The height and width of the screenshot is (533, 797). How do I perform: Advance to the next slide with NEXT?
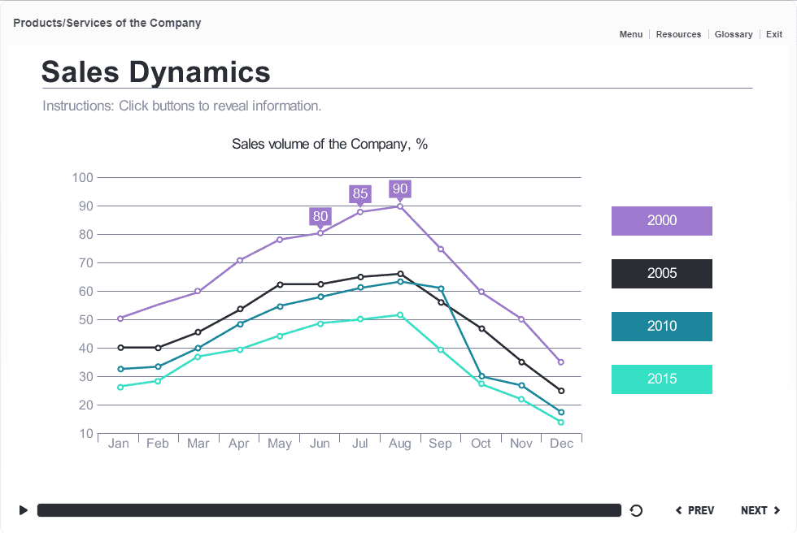pos(760,510)
